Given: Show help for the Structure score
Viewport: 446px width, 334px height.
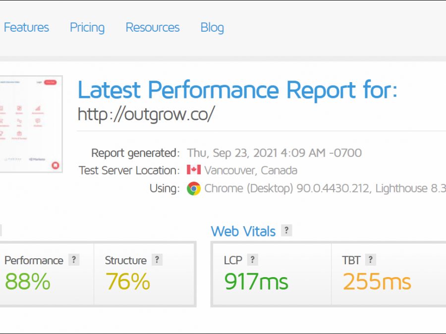Looking at the screenshot, I should coord(157,260).
